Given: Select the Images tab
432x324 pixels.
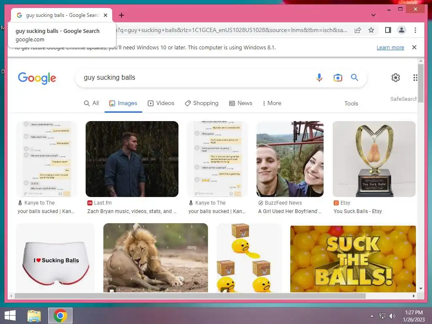Looking at the screenshot, I should (x=123, y=103).
